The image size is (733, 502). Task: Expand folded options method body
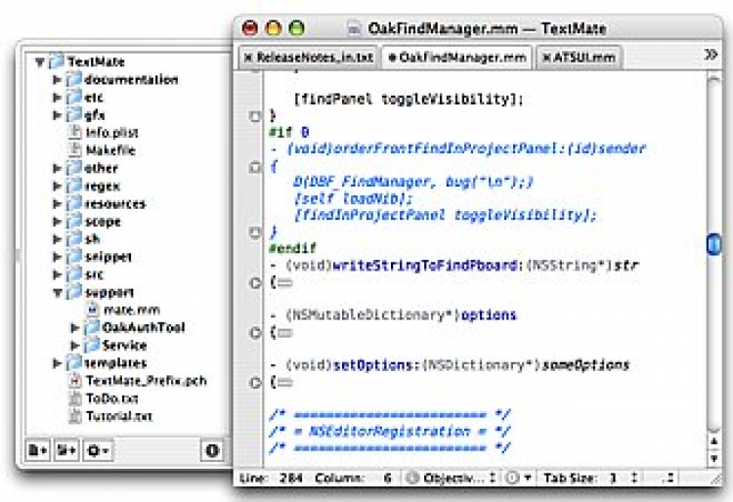pyautogui.click(x=255, y=333)
